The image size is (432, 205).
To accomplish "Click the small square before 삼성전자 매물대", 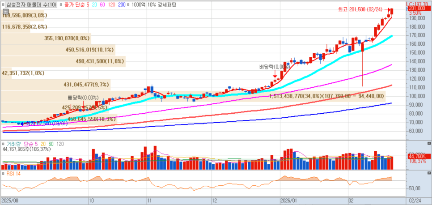I will pos(3,4).
